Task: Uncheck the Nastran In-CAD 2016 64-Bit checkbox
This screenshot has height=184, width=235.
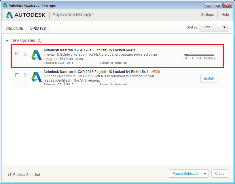Action: pos(17,53)
